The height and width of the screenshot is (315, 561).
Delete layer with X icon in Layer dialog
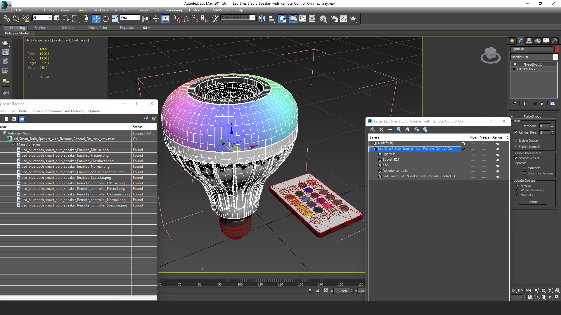(381, 129)
